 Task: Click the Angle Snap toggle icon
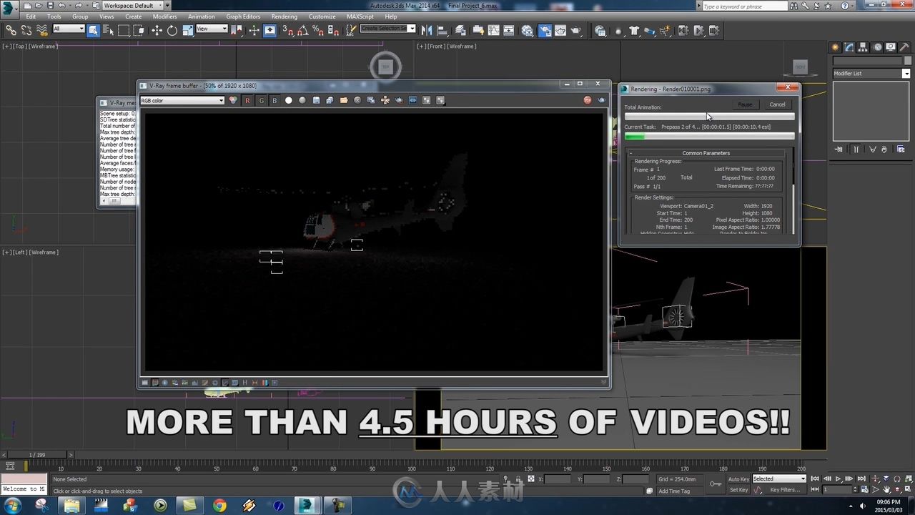point(302,31)
